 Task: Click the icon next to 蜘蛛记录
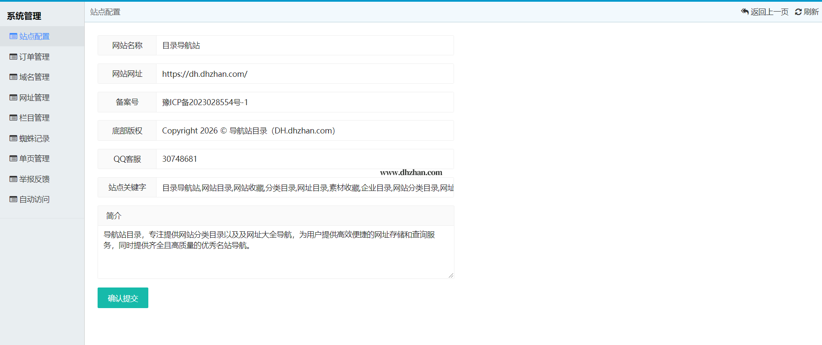(x=13, y=138)
